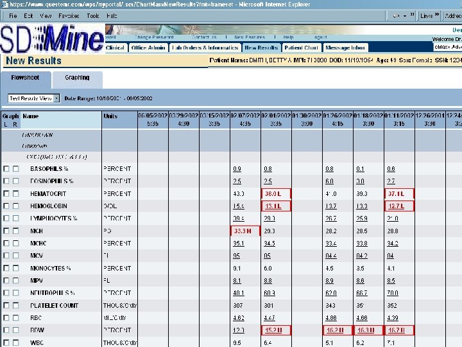The image size is (462, 347).
Task: Select the 01/11/2002 3:15 column header
Action: [x=399, y=120]
